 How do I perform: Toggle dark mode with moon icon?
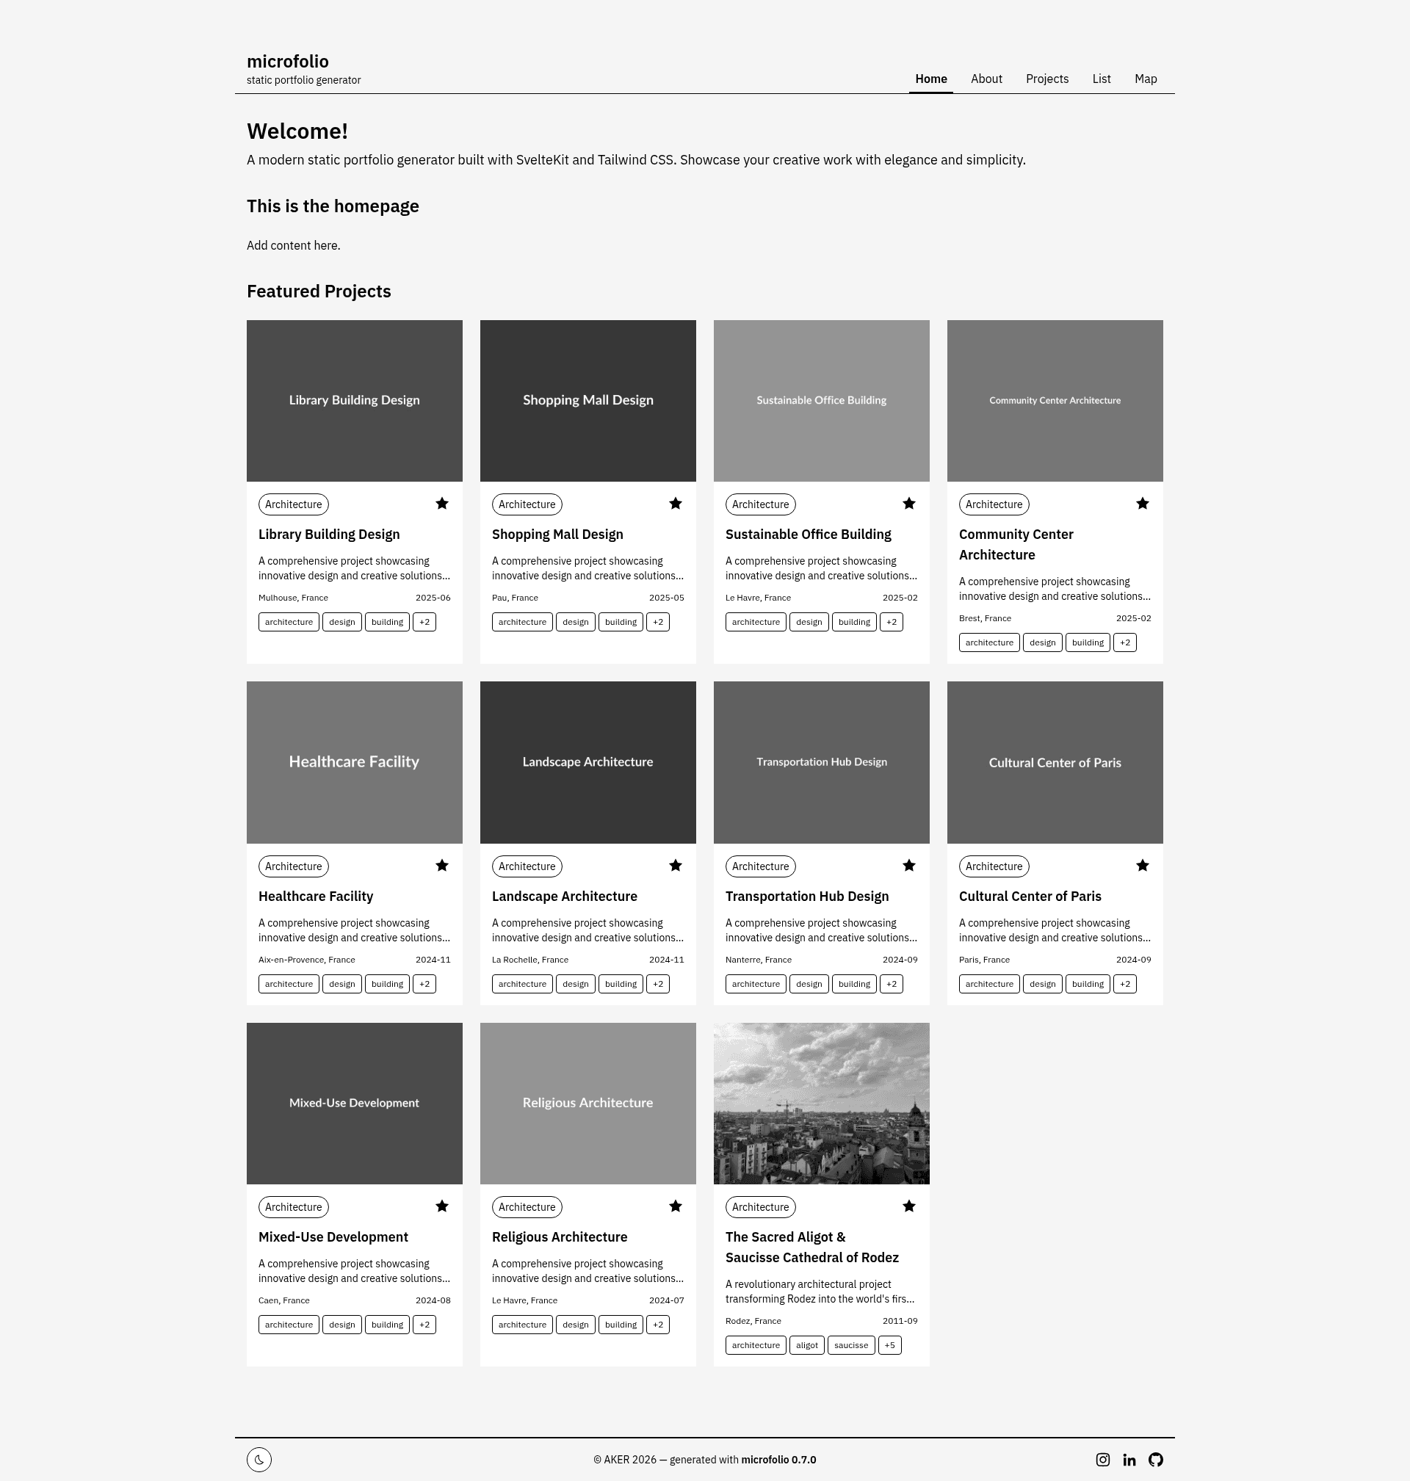[258, 1459]
